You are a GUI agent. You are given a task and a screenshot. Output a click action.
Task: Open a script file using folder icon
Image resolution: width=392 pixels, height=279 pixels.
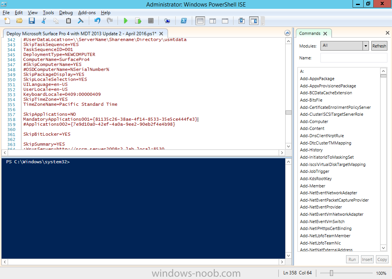point(20,21)
